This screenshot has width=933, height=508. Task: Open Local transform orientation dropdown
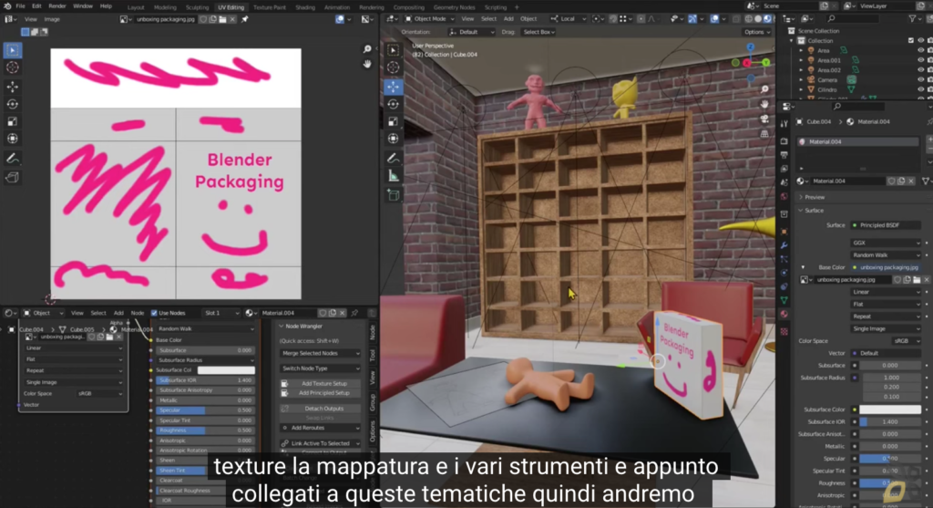point(569,19)
